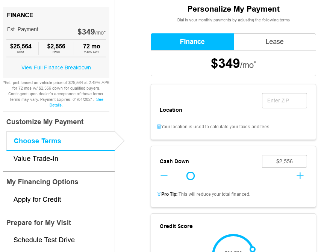Image resolution: width=330 pixels, height=252 pixels.
Task: Click the Cash Down slider handle
Action: click(x=191, y=176)
